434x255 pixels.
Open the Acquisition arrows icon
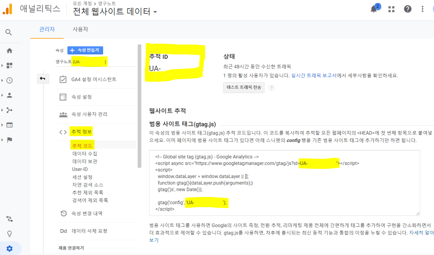pyautogui.click(x=9, y=110)
